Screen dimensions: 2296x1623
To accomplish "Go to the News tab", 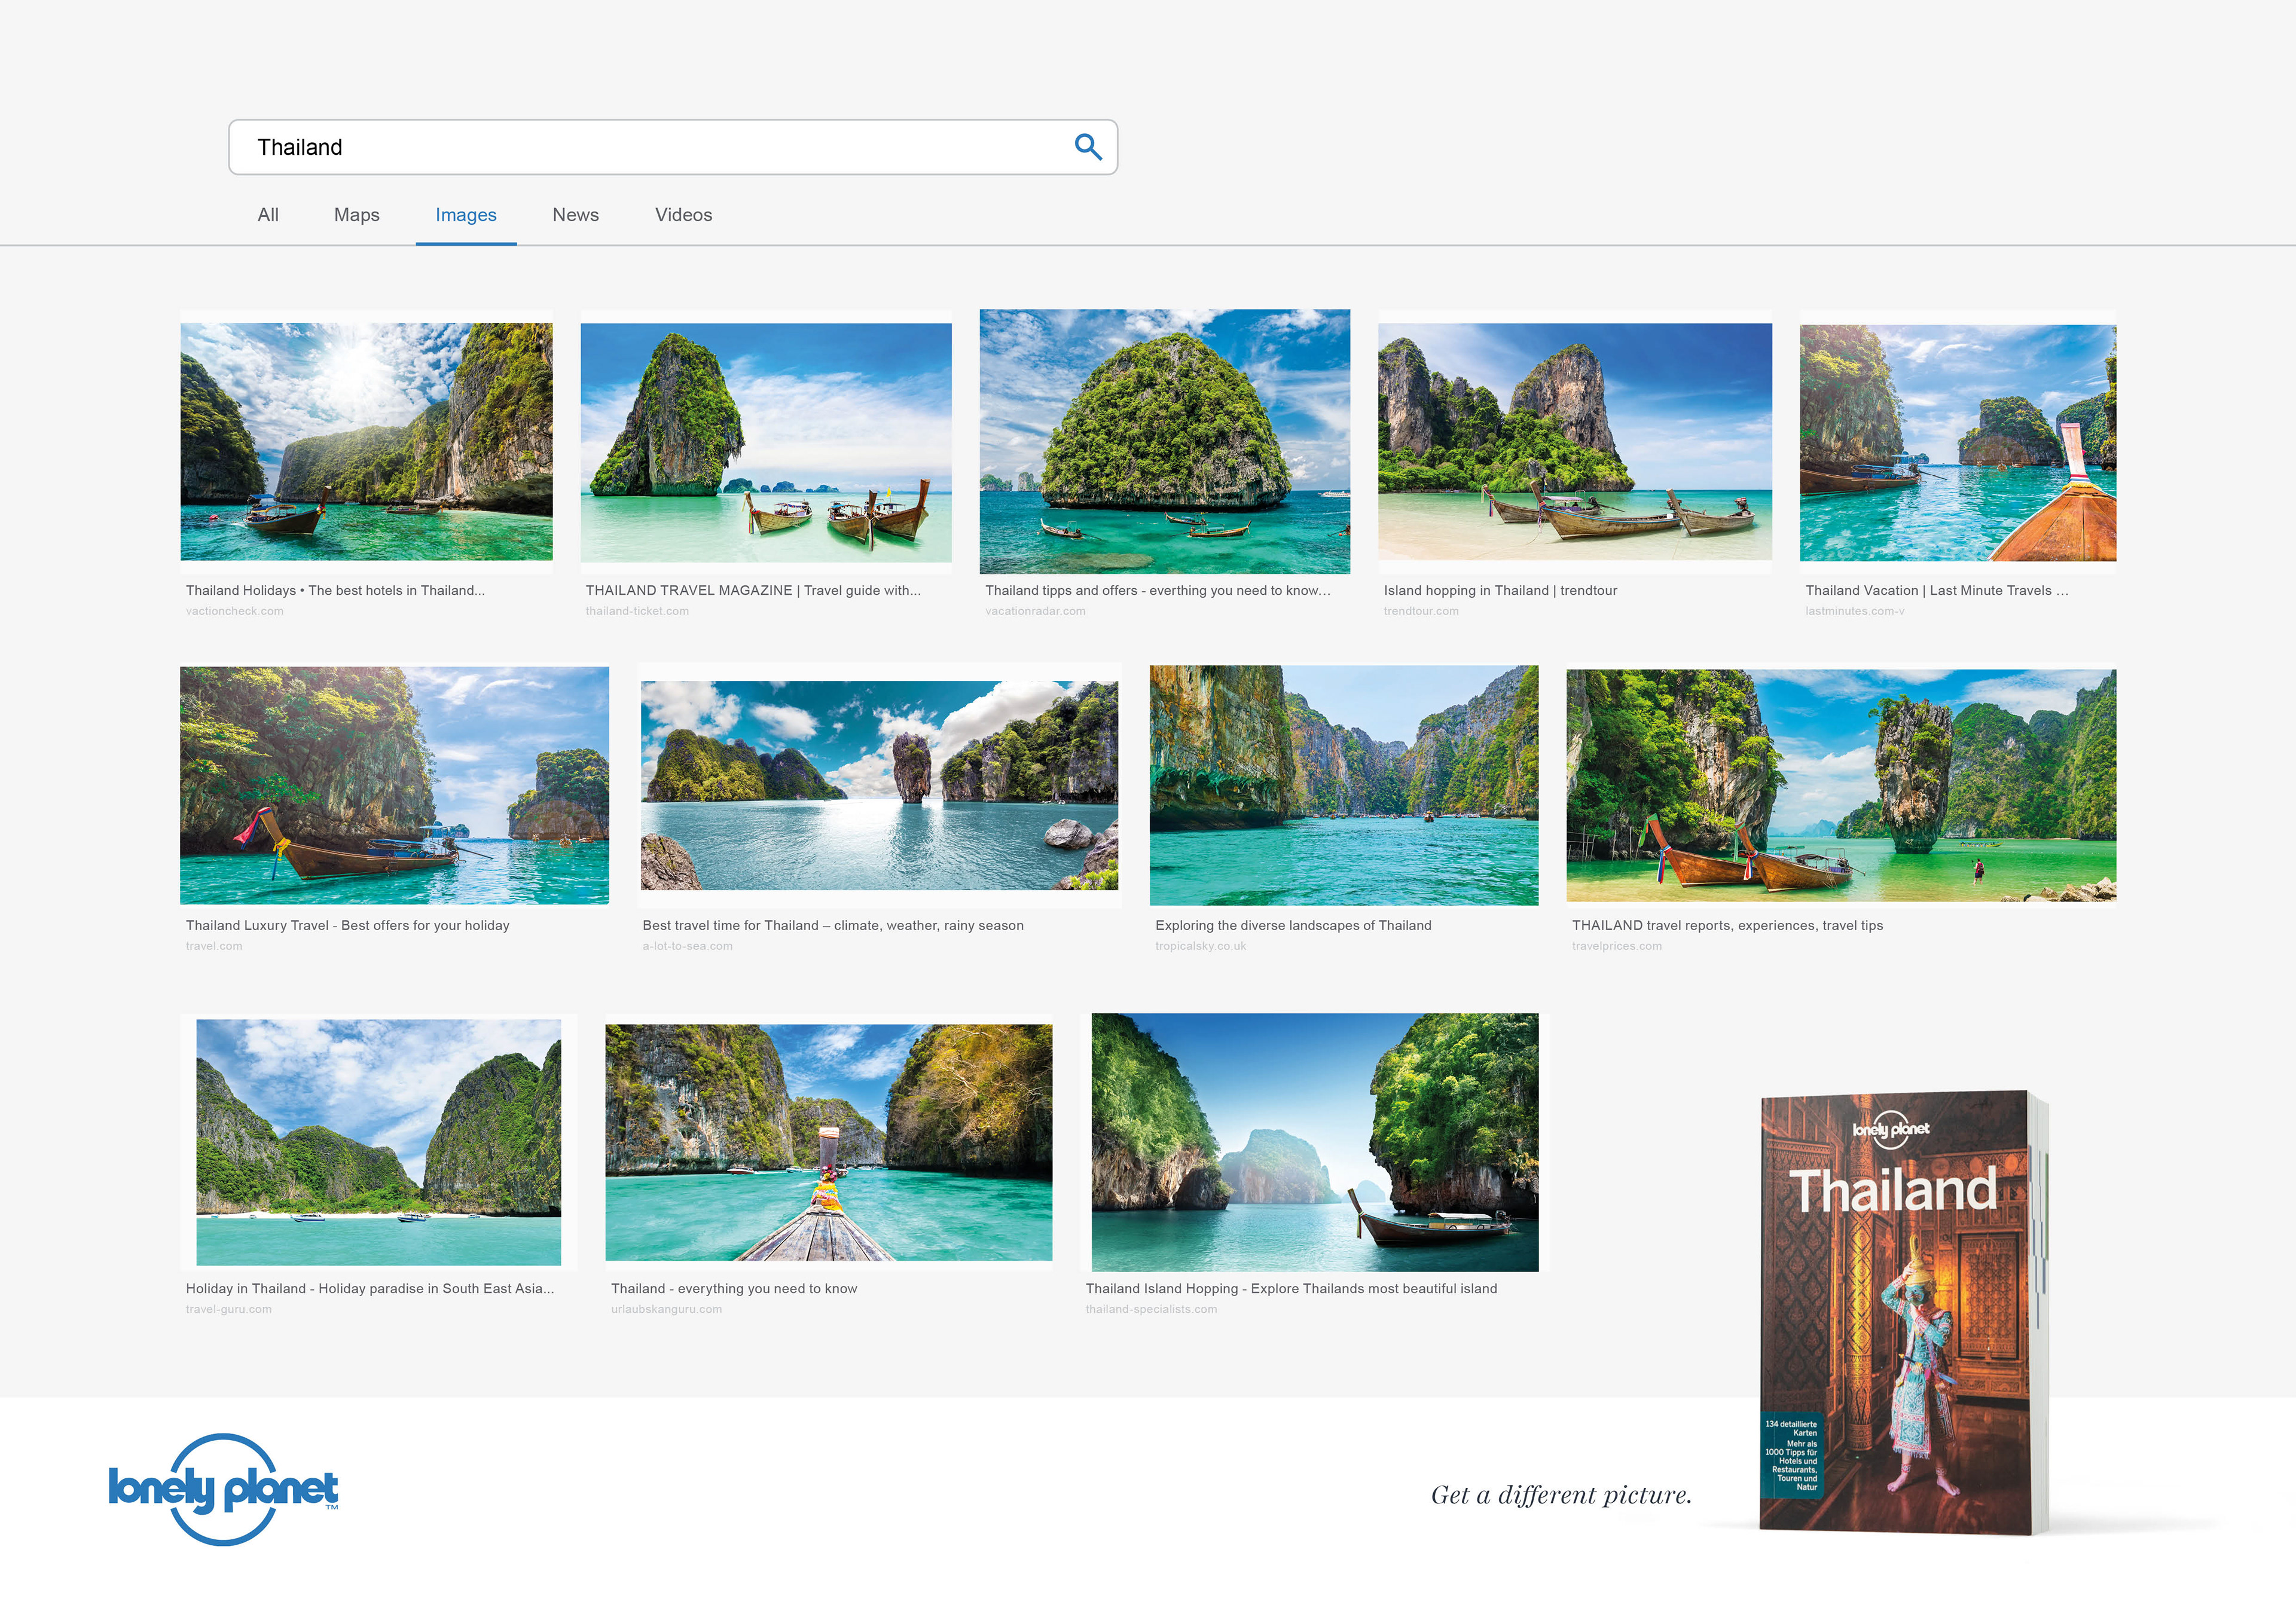I will click(x=576, y=215).
